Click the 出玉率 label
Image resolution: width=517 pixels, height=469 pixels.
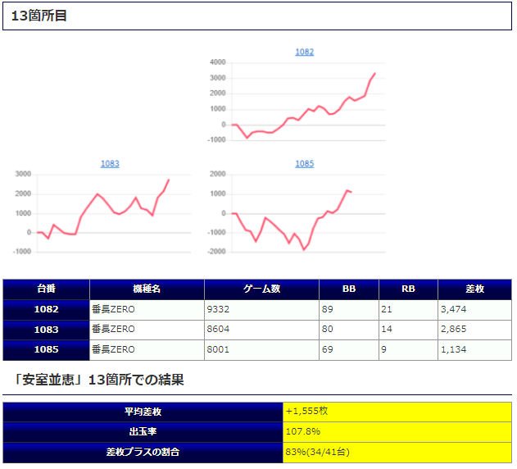[x=143, y=432]
